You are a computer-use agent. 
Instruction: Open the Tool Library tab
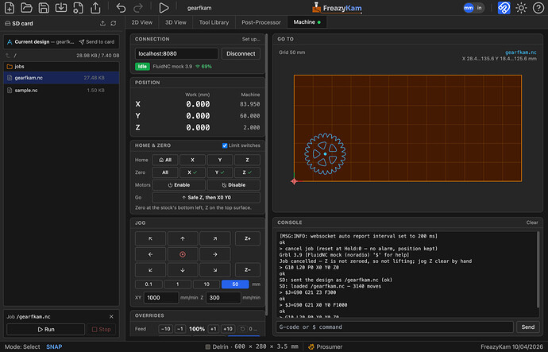[214, 22]
